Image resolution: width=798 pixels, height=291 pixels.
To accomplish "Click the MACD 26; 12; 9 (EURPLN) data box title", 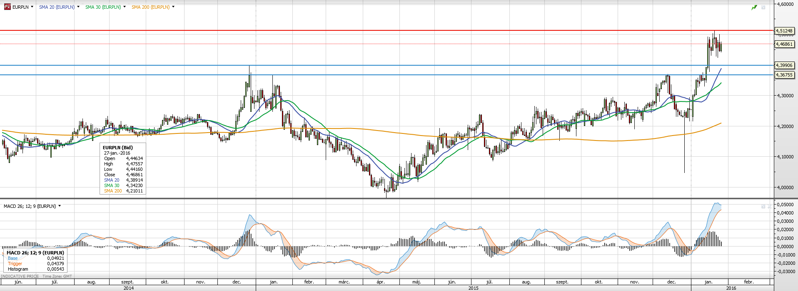I will point(35,253).
